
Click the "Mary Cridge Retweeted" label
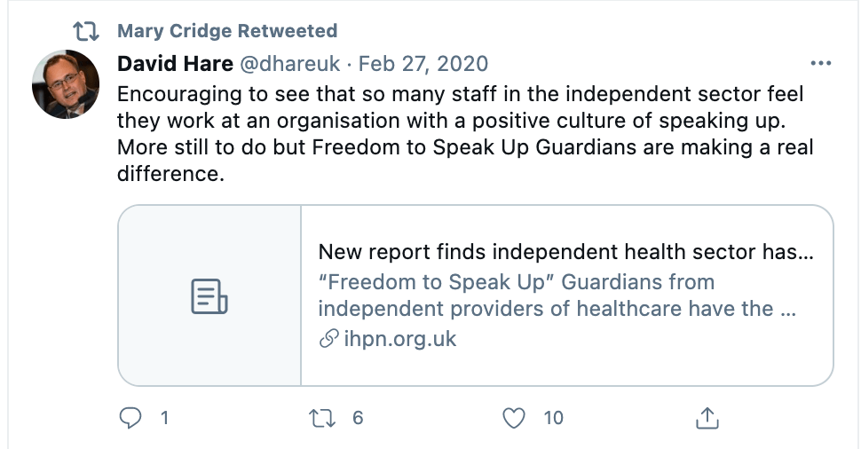click(x=227, y=32)
